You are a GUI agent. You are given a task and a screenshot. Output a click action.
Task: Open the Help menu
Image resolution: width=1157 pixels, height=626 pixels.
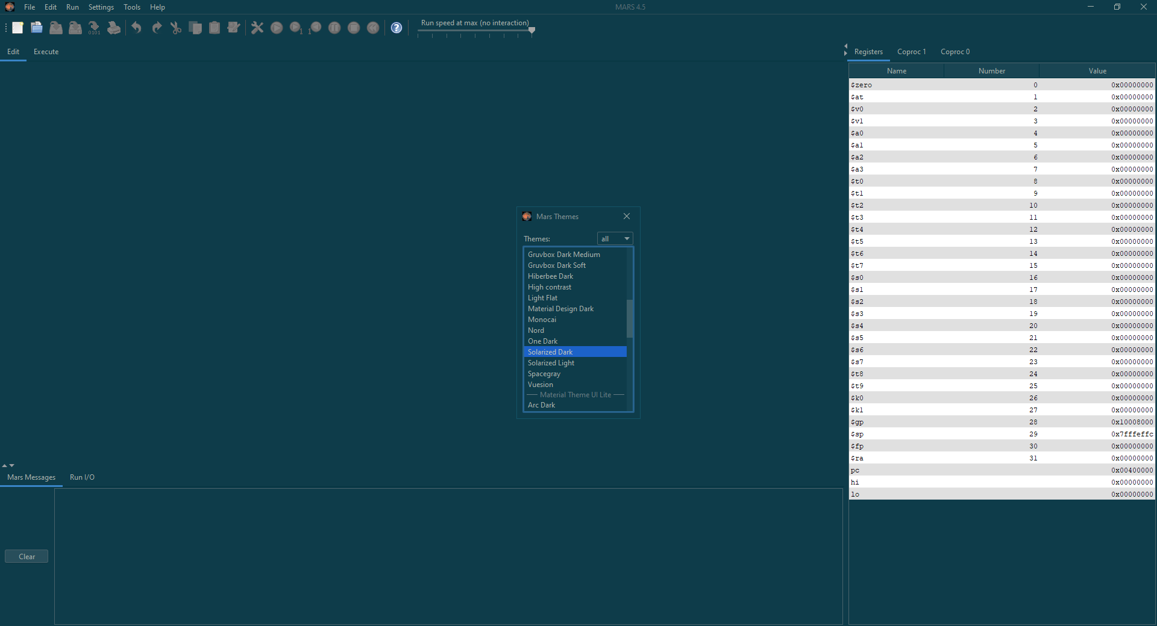[157, 7]
